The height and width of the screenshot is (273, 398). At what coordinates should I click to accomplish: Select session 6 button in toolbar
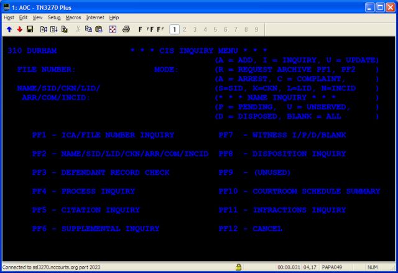click(225, 29)
